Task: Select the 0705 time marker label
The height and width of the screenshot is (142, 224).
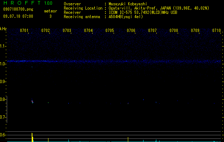Action: click(110, 30)
